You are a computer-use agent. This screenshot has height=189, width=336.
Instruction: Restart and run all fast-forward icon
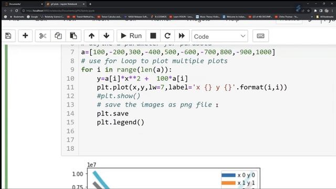[182, 36]
